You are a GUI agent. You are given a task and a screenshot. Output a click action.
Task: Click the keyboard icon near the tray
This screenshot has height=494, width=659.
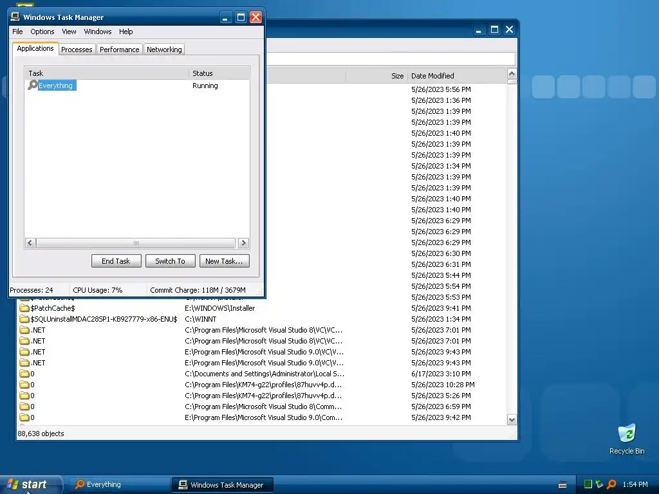(562, 485)
